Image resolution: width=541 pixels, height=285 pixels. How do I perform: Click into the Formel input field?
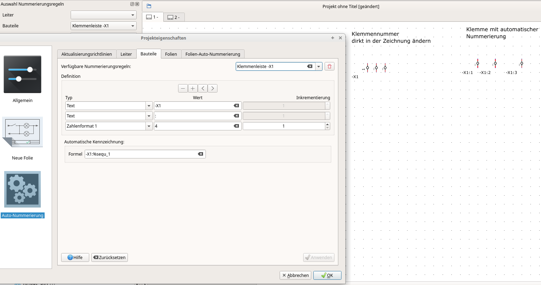(x=141, y=154)
